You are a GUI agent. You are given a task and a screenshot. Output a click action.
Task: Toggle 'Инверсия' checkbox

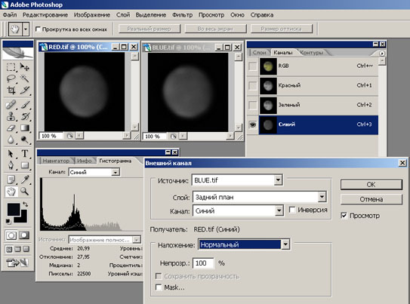coord(292,210)
